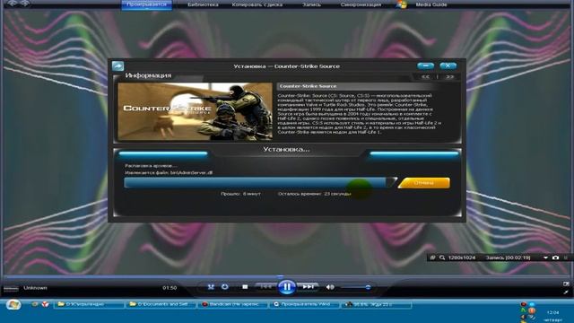Close the Counter-Strike Source installer window
The width and height of the screenshot is (574, 323).
(x=448, y=65)
